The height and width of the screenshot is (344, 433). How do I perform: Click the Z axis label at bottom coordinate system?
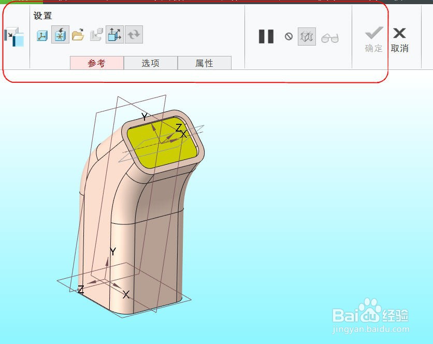point(81,290)
